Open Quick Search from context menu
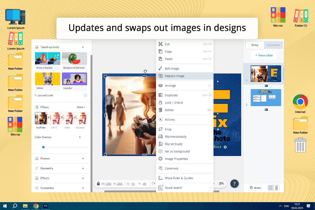Screen dimensions: 315x210 [185, 188]
